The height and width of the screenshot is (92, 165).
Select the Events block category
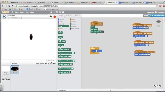click(73, 19)
